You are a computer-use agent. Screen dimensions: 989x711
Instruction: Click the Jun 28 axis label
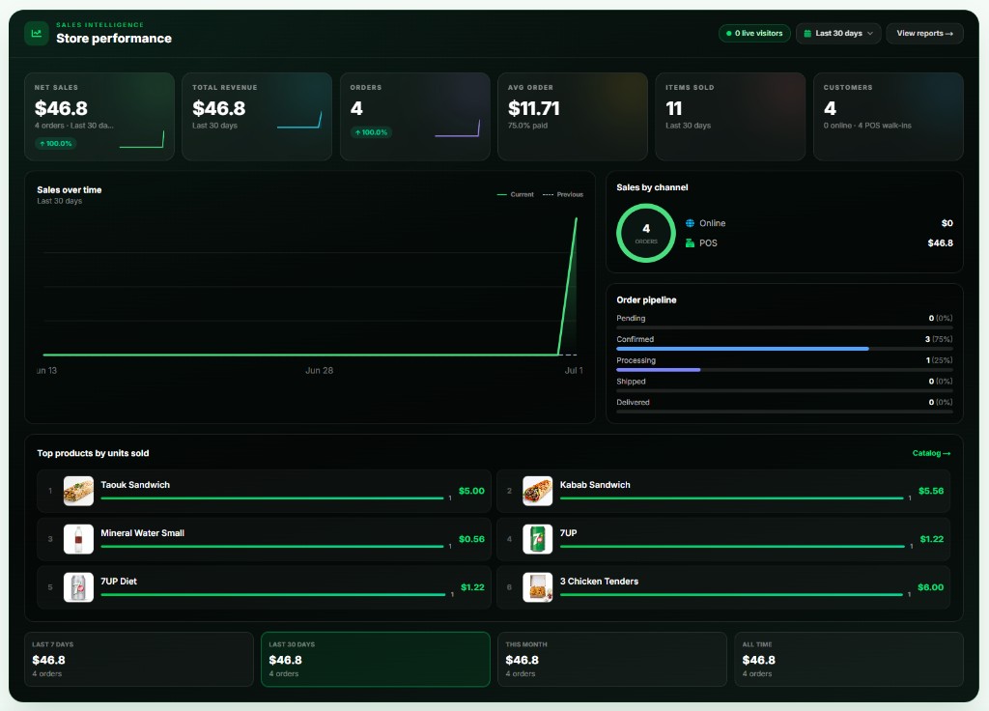click(x=319, y=371)
